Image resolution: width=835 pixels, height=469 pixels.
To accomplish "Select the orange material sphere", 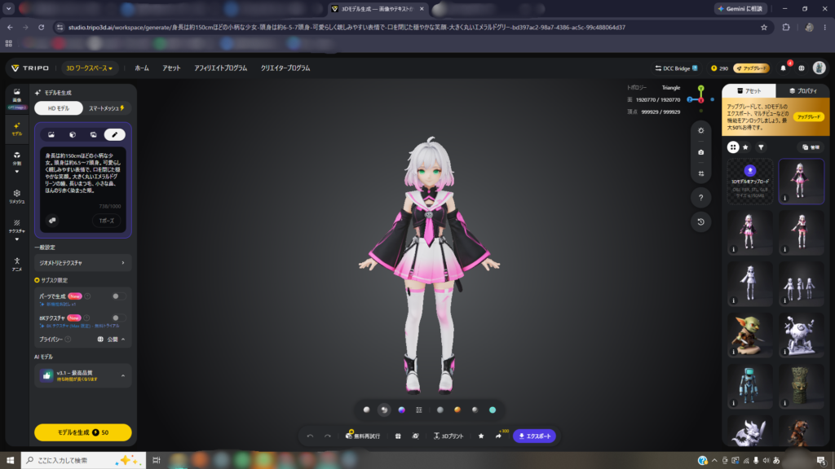I will tap(457, 410).
